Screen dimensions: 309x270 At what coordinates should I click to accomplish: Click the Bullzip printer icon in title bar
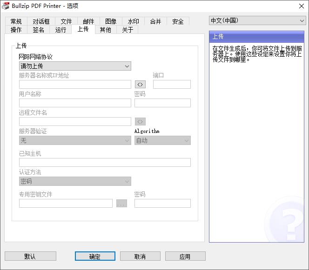coord(5,6)
